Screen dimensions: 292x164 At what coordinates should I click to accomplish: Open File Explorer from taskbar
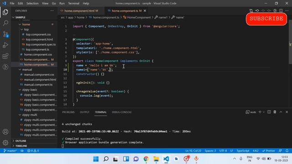click(x=156, y=159)
